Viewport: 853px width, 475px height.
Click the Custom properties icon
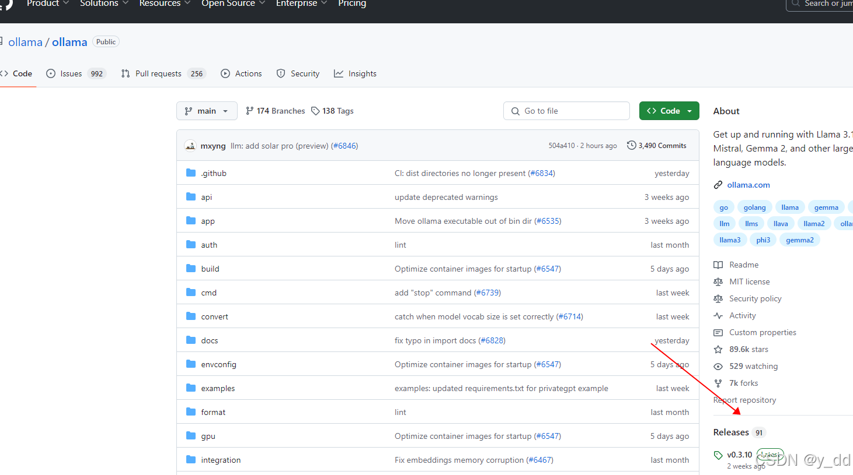tap(718, 332)
